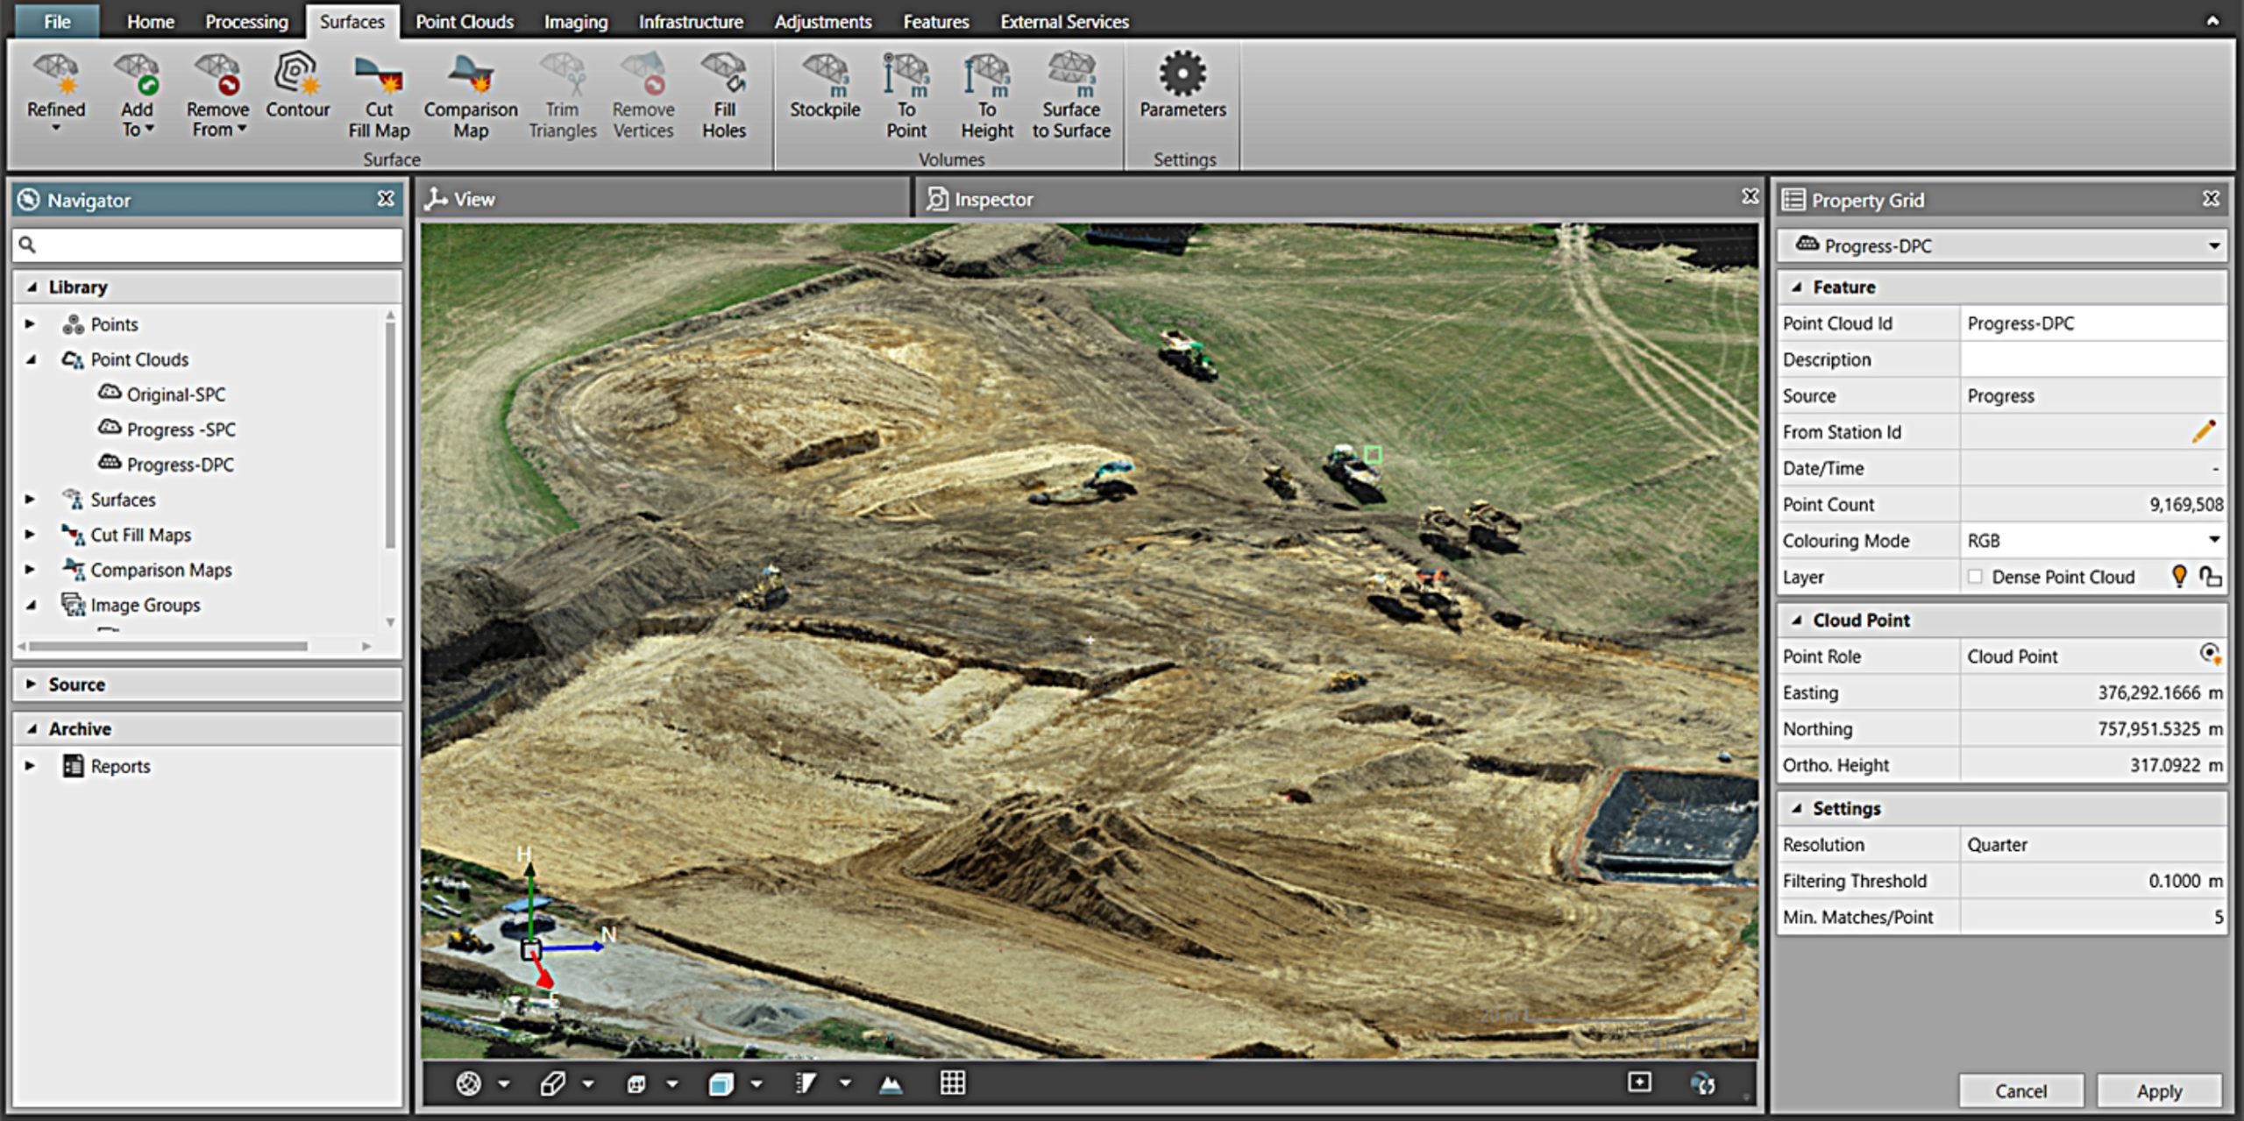Toggle the grid icon in view toolbar

(x=953, y=1083)
